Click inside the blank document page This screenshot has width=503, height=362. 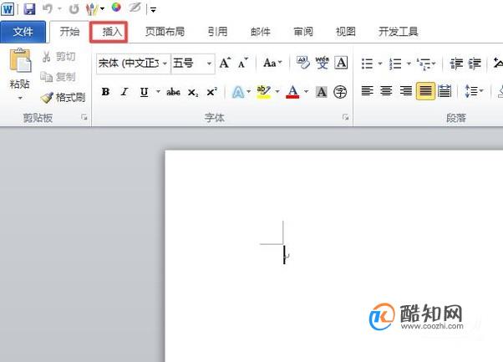point(333,256)
